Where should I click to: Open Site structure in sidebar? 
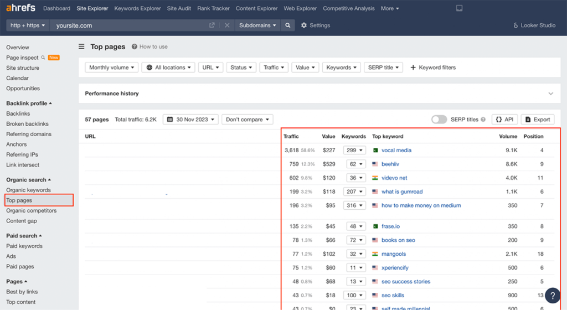(23, 68)
